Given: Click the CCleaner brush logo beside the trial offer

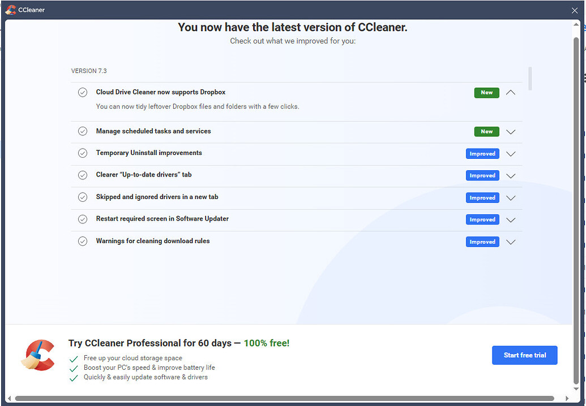Looking at the screenshot, I should coord(37,355).
